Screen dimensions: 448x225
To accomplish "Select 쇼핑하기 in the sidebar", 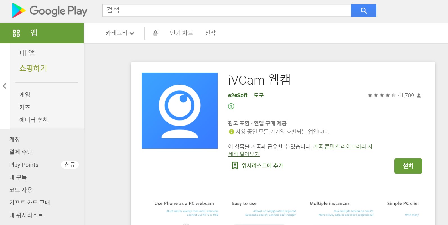I will [x=33, y=68].
